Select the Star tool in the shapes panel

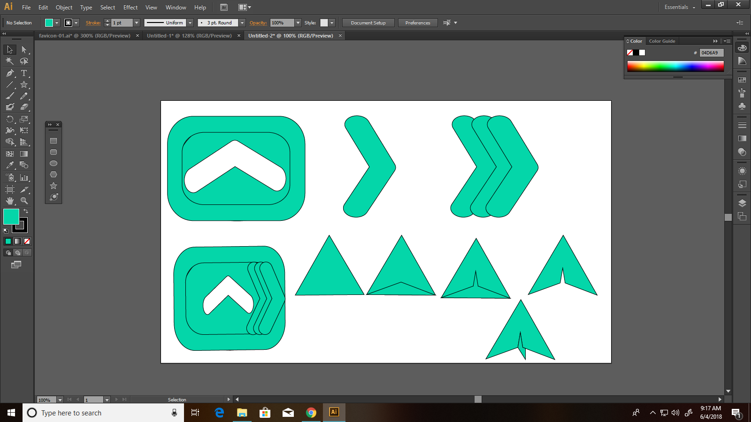(53, 185)
